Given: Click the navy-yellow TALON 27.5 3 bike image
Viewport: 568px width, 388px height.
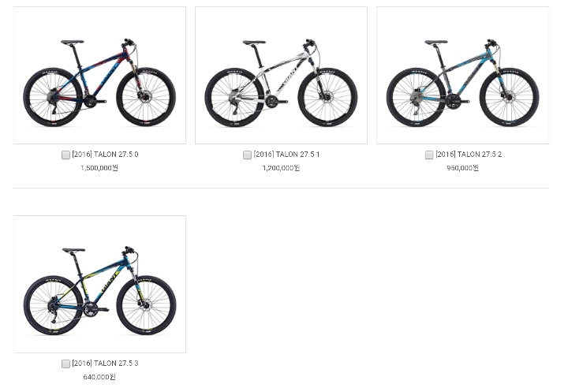Looking at the screenshot, I should (x=99, y=284).
